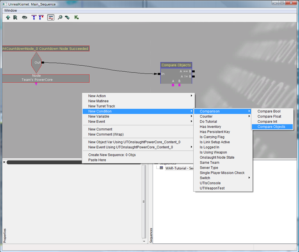Screen dimensions: 299x252
Task: Click Properties scrollbar down arrow
Action: 144,241
